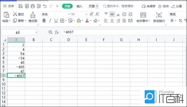The image size is (187, 107).
Task: Select row header 3
Action: pyautogui.click(x=3, y=53)
